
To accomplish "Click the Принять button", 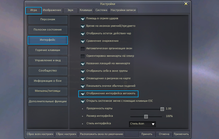I will (147, 134).
